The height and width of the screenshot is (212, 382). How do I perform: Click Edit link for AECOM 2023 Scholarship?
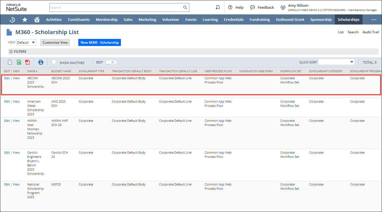click(7, 78)
